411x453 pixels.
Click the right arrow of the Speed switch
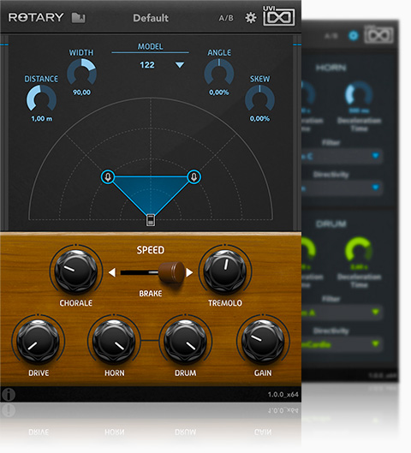tap(189, 272)
